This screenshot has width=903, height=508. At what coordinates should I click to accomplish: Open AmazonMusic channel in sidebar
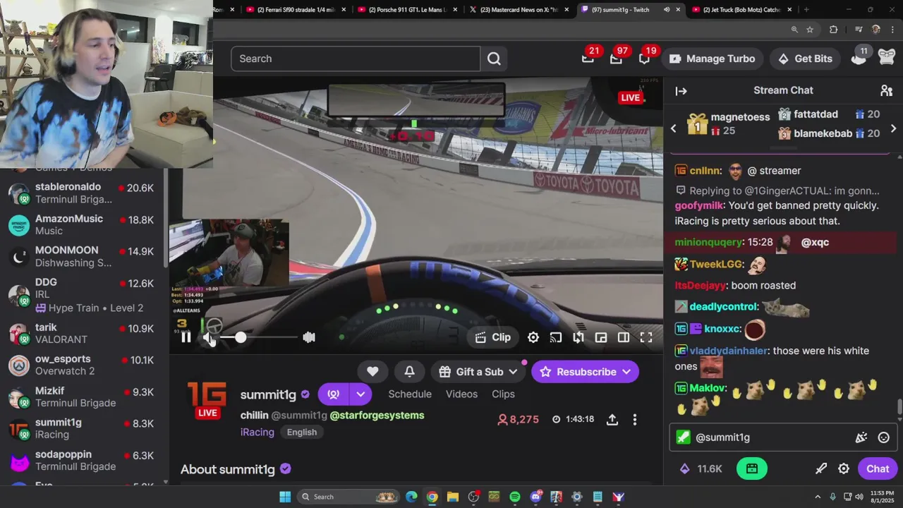(x=84, y=224)
